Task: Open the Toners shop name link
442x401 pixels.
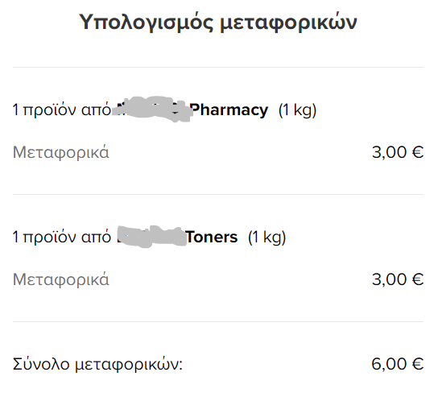Action: 212,237
